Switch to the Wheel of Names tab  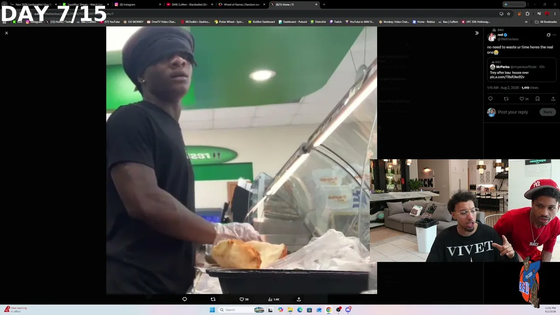pyautogui.click(x=241, y=4)
